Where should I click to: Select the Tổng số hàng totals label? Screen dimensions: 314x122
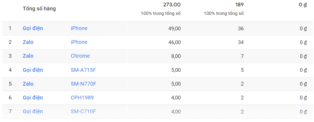39,9
